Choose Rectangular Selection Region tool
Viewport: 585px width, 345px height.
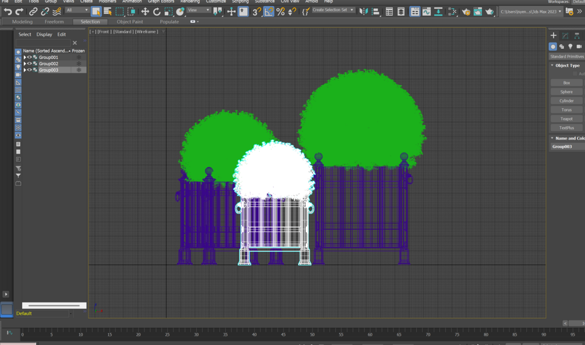pyautogui.click(x=119, y=12)
